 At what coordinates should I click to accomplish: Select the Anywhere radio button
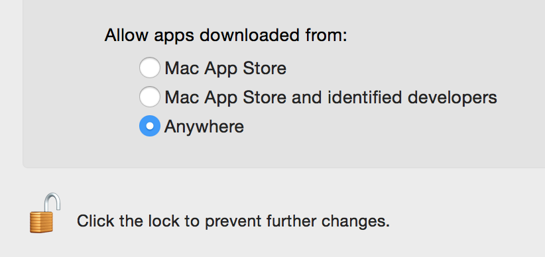(150, 126)
